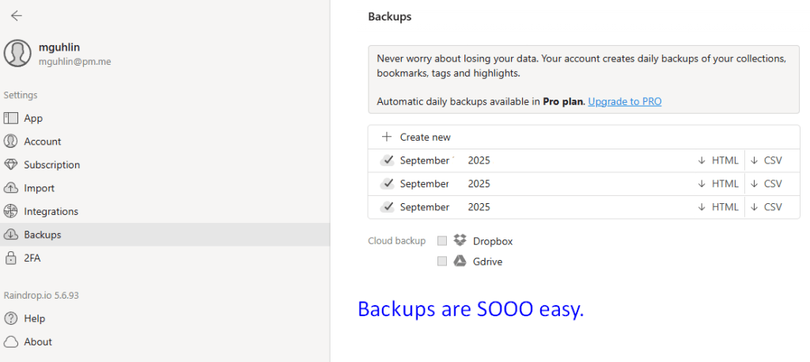Click the mguhlin profile avatar
The height and width of the screenshot is (362, 810).
tap(17, 54)
